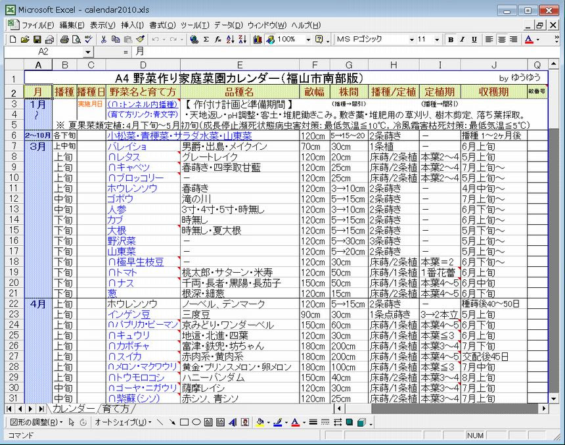This screenshot has width=565, height=445.
Task: Sort descending with the Z-A icon
Action: click(x=242, y=39)
